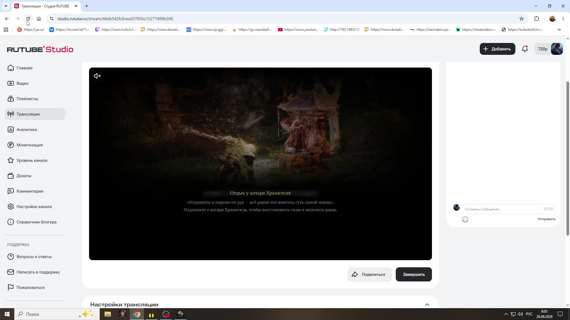Viewport: 570px width, 320px height.
Task: Open a new browser tab
Action: (87, 6)
